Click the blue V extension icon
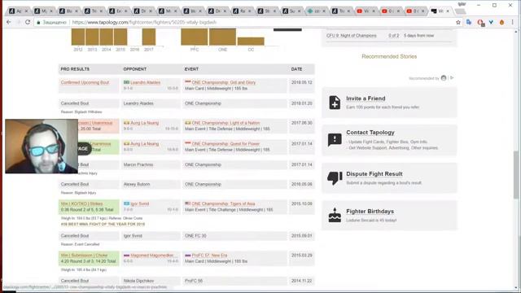Screen dimensions: 521x293 click(491, 22)
